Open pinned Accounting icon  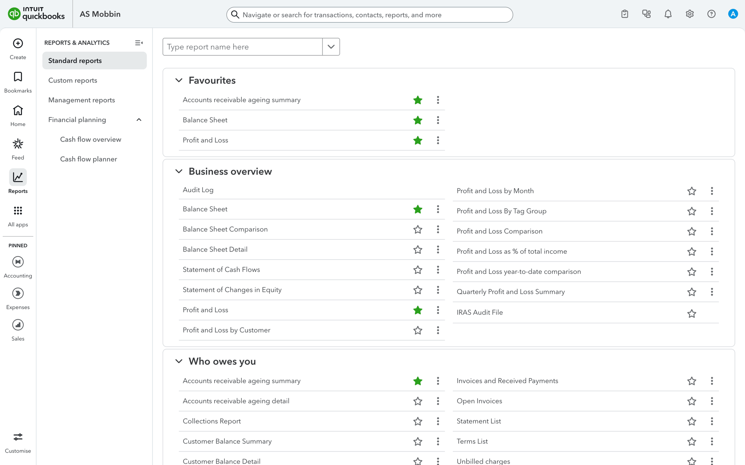click(x=18, y=262)
